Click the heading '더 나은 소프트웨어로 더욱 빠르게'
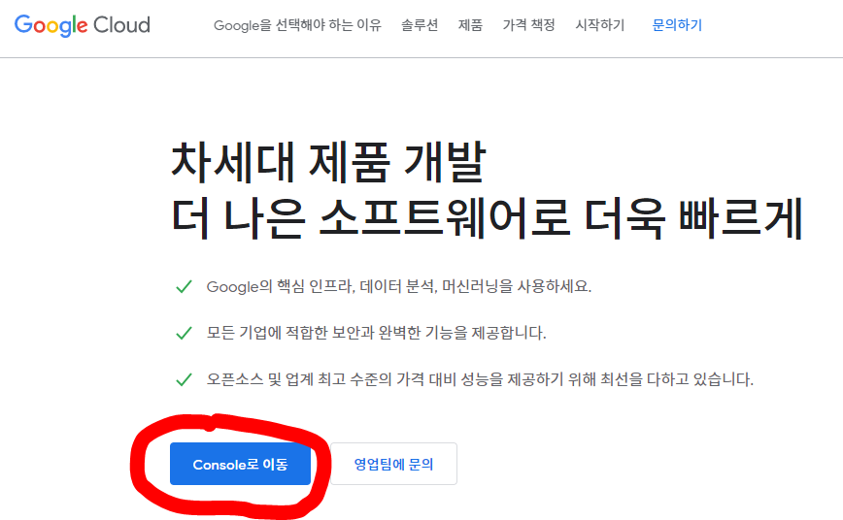The width and height of the screenshot is (843, 520). point(488,219)
